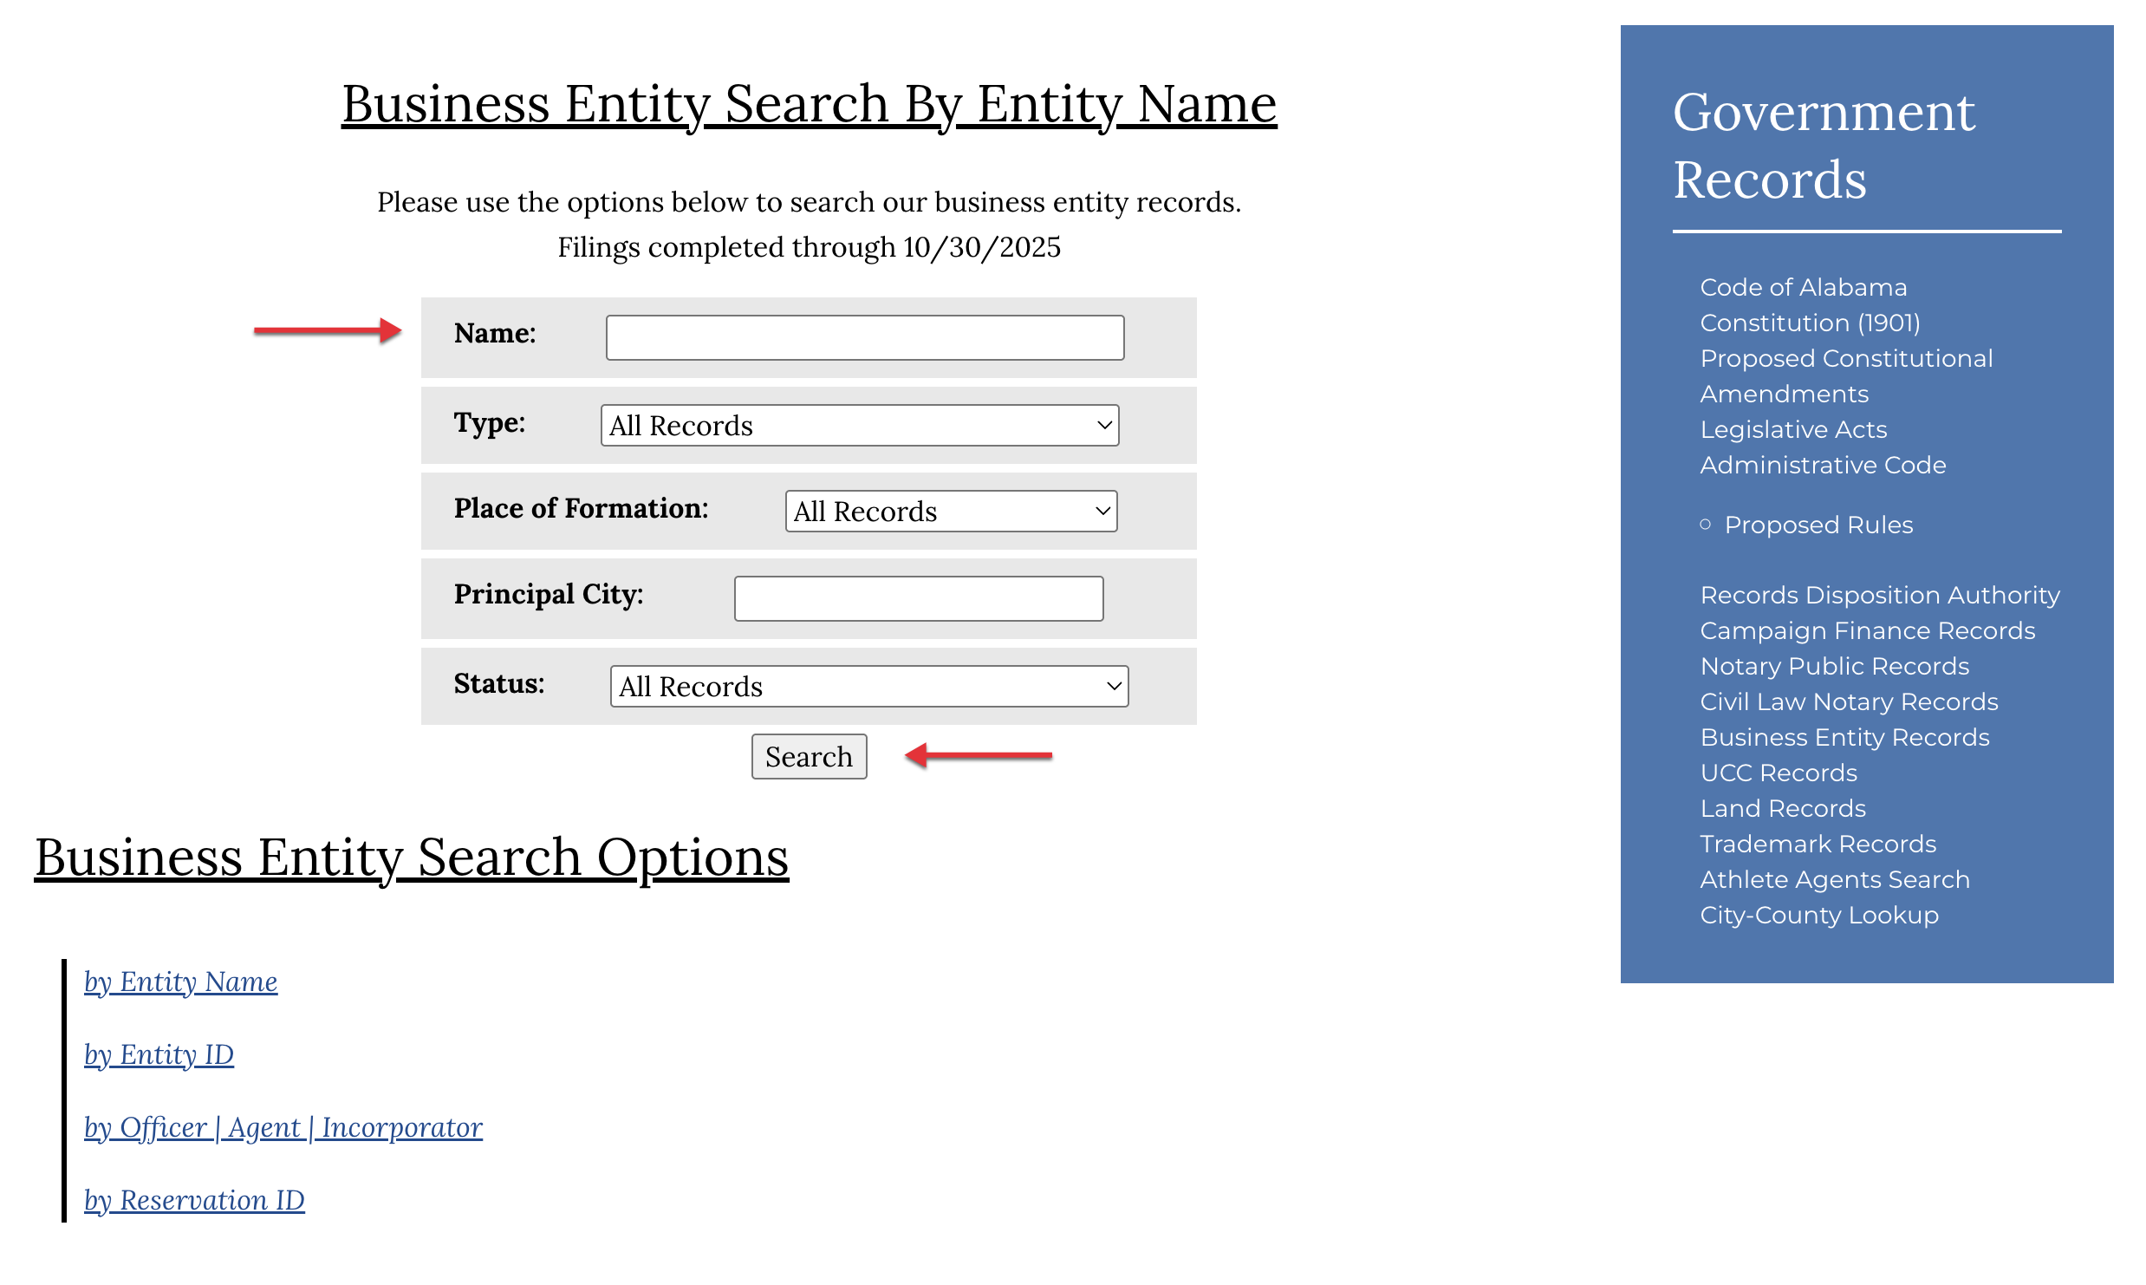This screenshot has width=2146, height=1285.
Task: Open Proposed Constitutional Amendments
Action: [1846, 358]
